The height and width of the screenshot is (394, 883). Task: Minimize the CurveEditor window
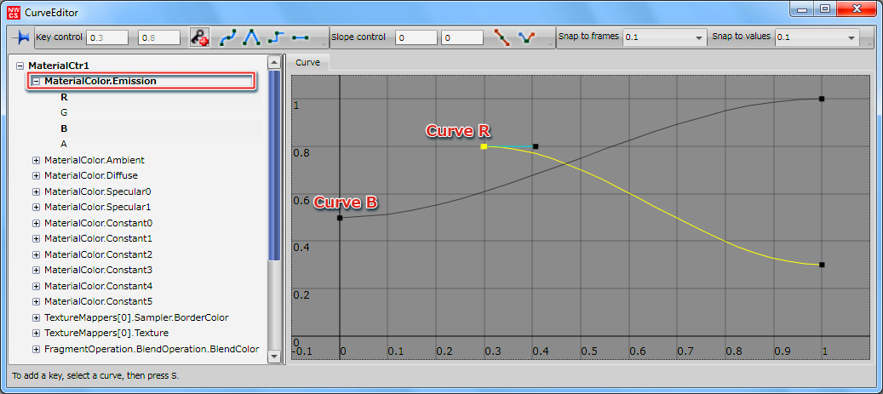click(802, 9)
